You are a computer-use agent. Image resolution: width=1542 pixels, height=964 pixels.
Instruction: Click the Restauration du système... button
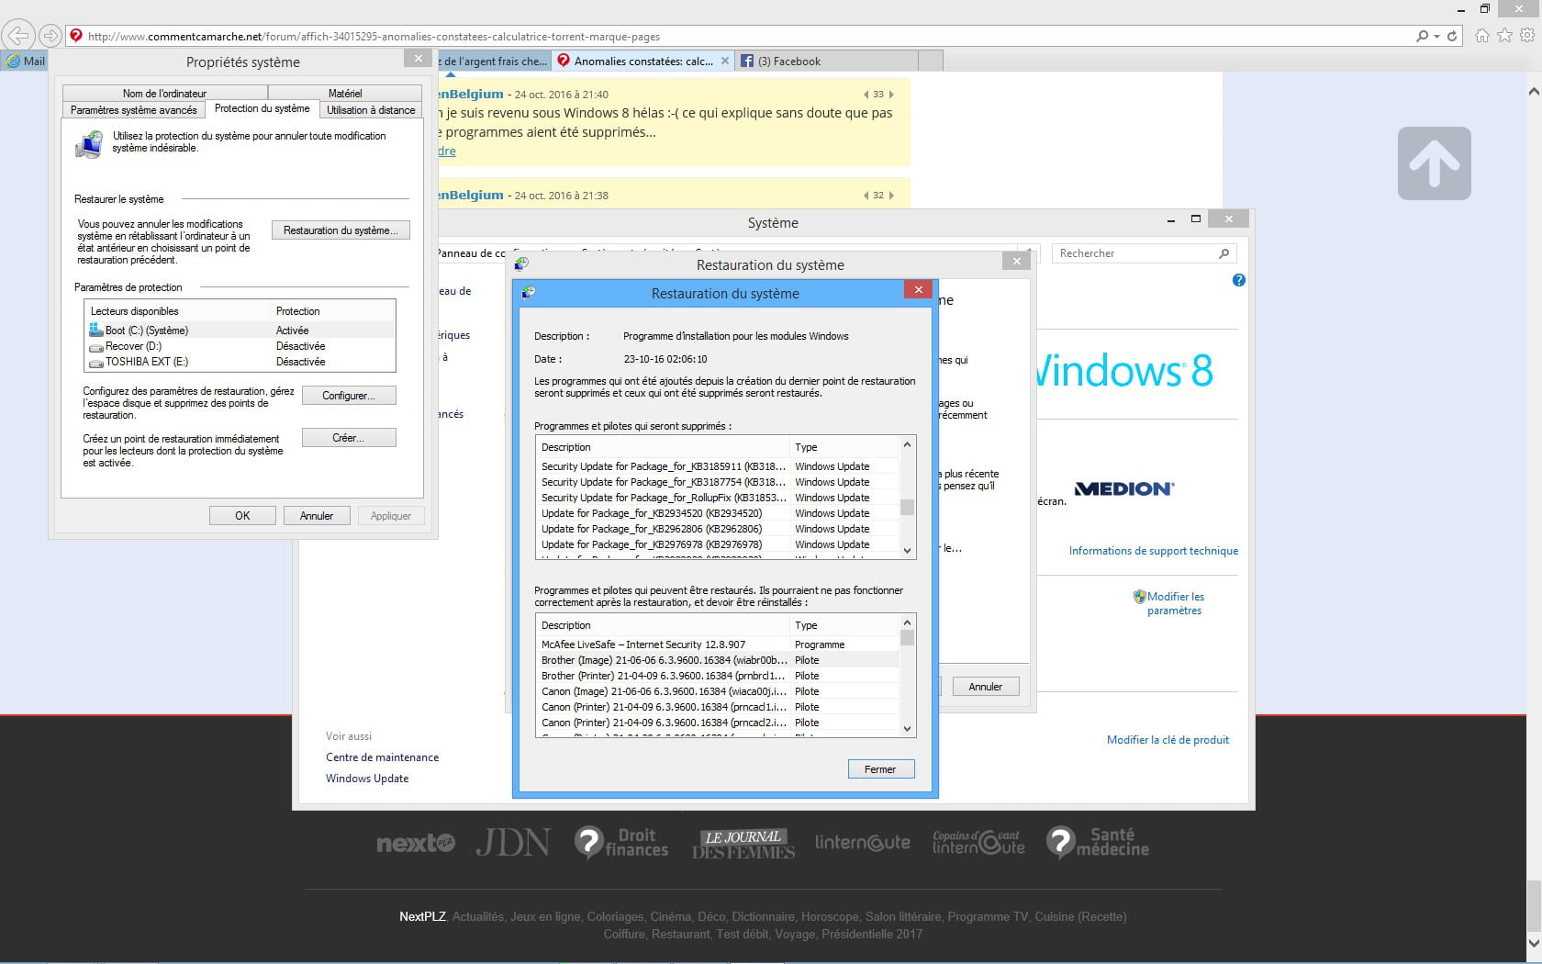click(341, 230)
